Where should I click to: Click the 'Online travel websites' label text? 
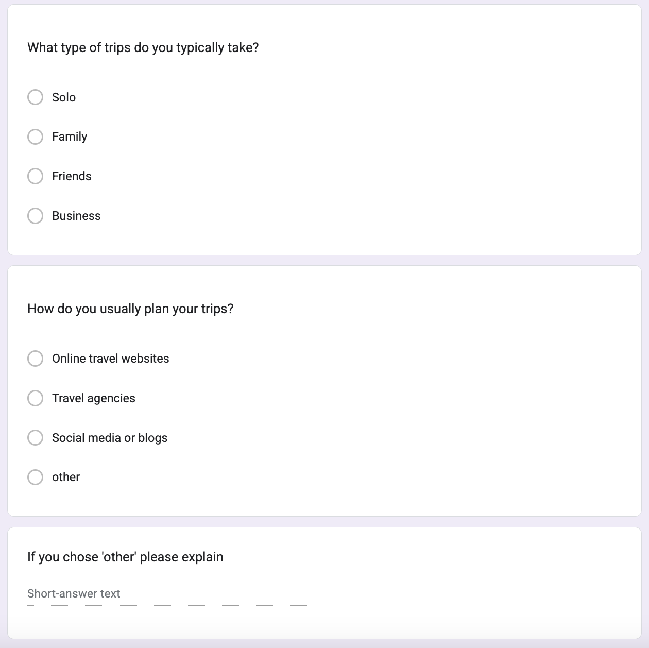click(110, 359)
